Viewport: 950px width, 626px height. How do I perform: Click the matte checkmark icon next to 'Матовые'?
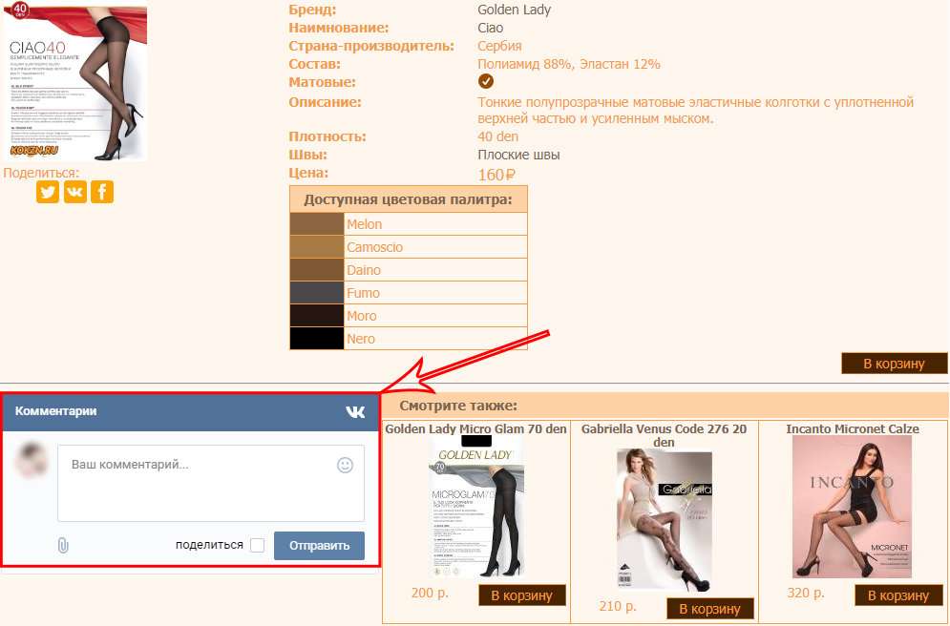[486, 81]
